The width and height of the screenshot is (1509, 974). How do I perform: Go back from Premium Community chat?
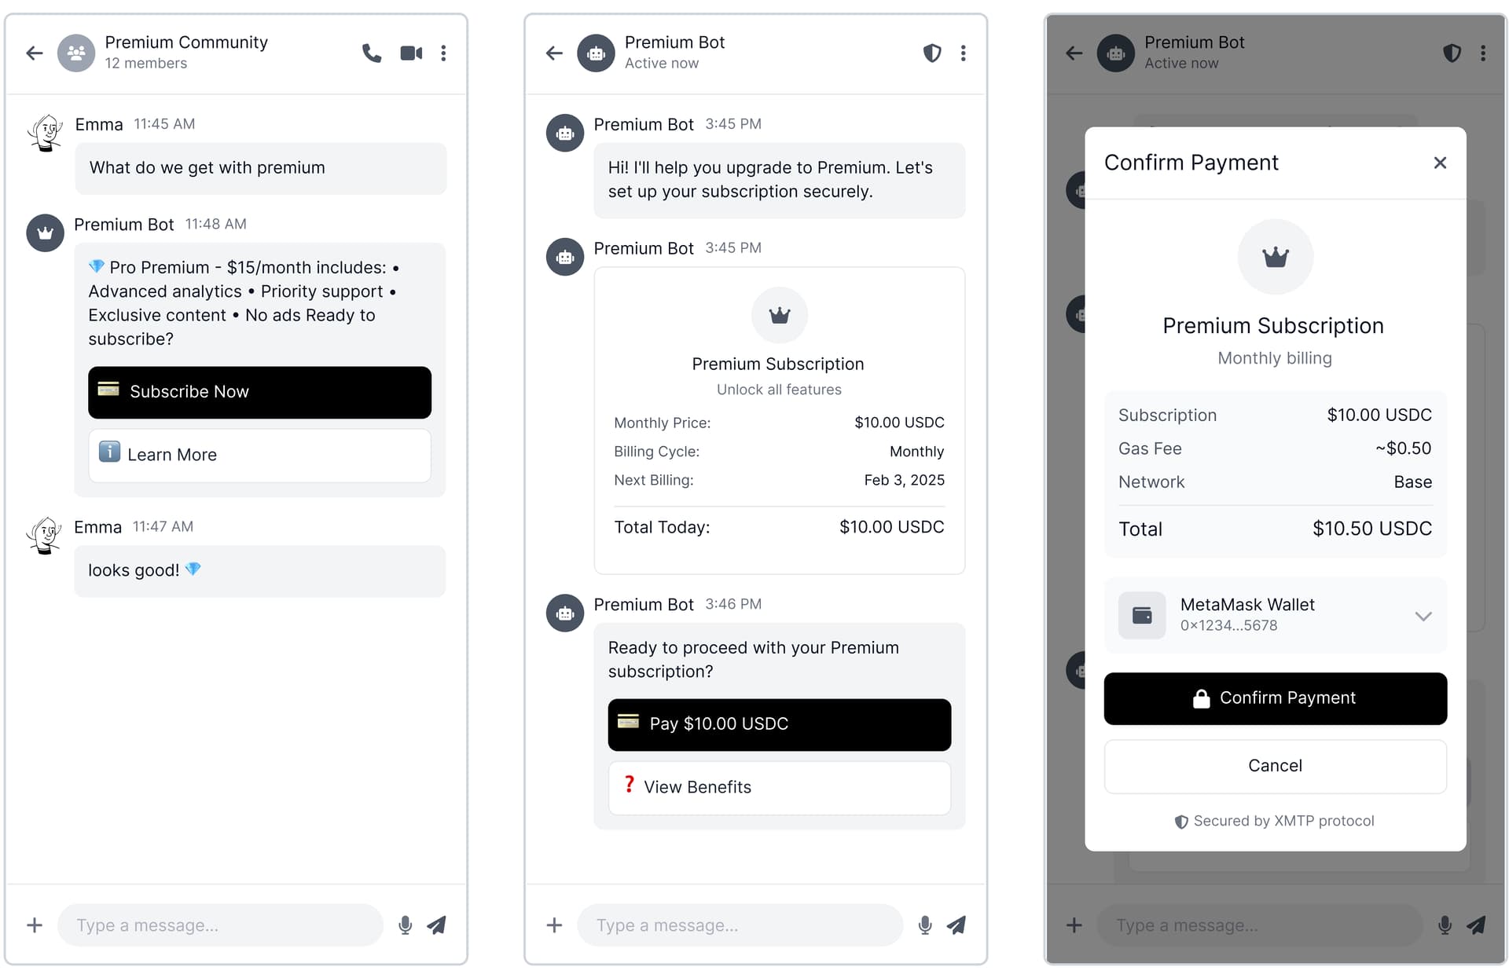pyautogui.click(x=35, y=53)
